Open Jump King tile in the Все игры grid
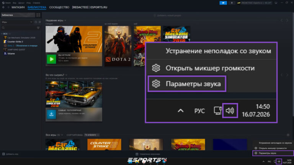 188,144
